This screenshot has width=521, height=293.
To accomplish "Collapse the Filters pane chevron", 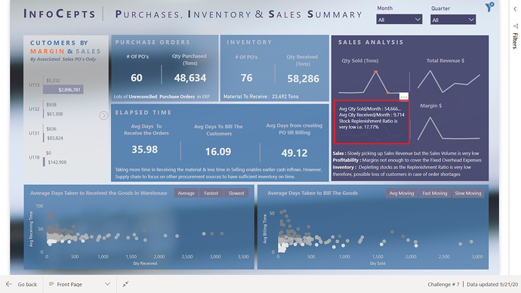I will [515, 9].
